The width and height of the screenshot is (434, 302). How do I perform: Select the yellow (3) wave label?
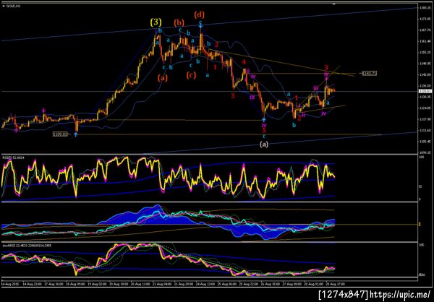click(x=156, y=22)
